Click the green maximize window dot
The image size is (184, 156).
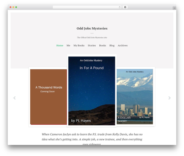pyautogui.click(x=16, y=7)
